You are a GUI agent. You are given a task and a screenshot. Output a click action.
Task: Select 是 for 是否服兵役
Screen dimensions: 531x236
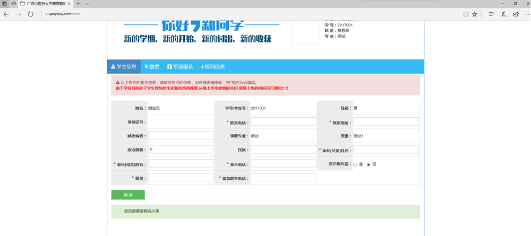click(x=355, y=164)
